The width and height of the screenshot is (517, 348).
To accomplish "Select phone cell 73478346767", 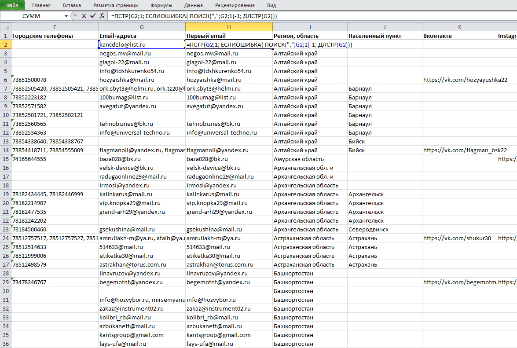I will click(55, 282).
